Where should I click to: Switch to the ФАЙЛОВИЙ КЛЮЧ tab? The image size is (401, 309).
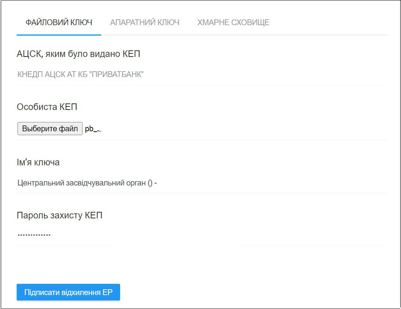(59, 22)
